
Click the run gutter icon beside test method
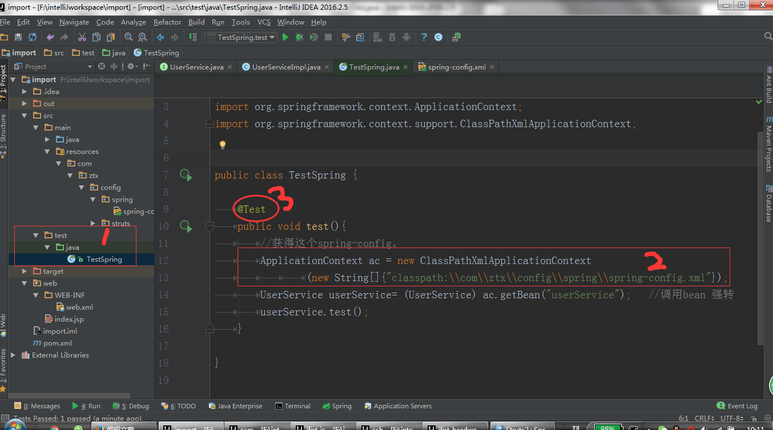pos(186,226)
